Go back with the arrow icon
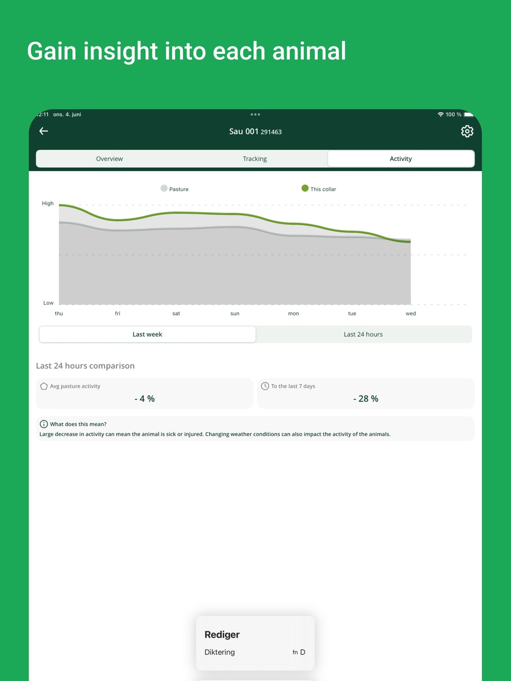 click(x=44, y=131)
